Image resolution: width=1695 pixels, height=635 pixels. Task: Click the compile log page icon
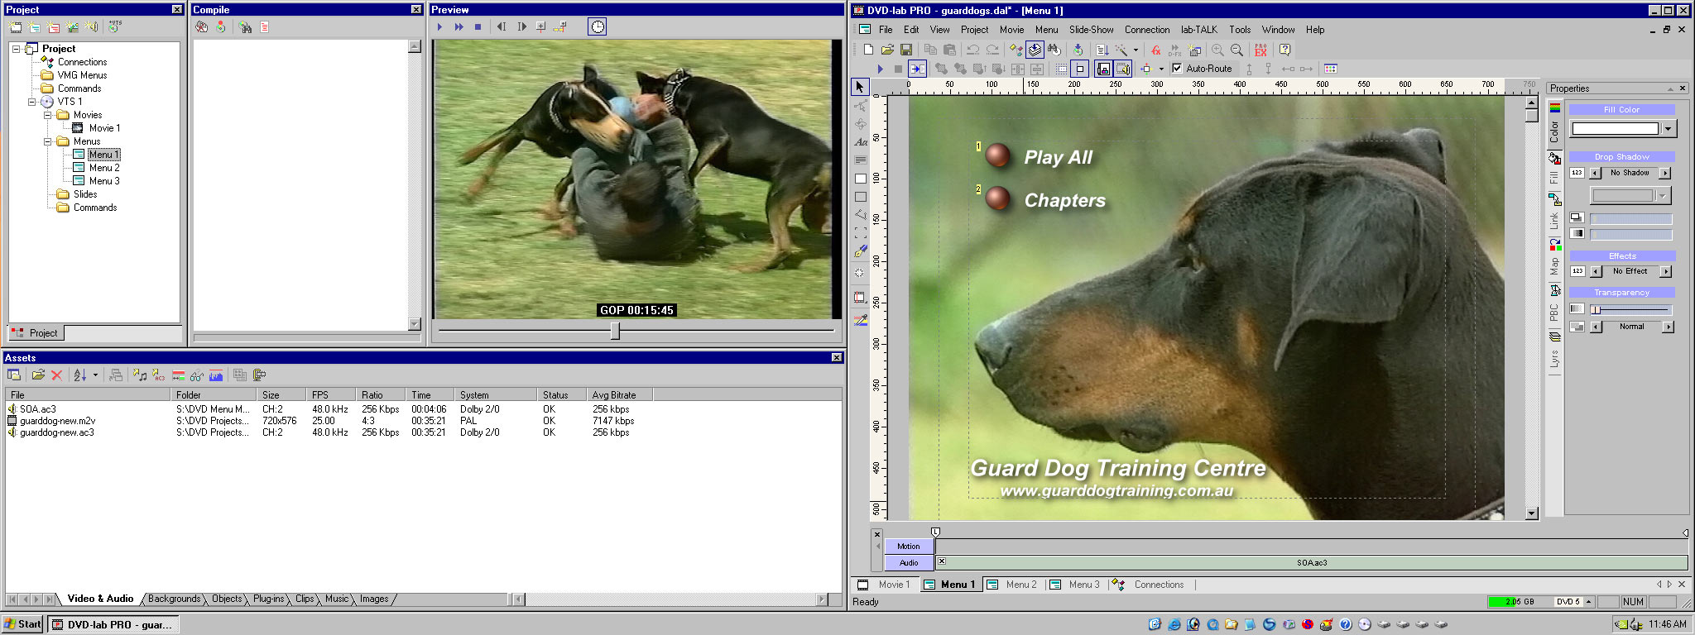265,26
